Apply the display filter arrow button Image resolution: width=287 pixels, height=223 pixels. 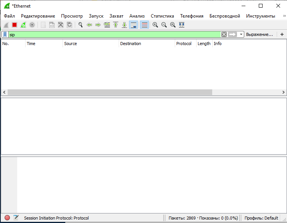click(x=232, y=34)
